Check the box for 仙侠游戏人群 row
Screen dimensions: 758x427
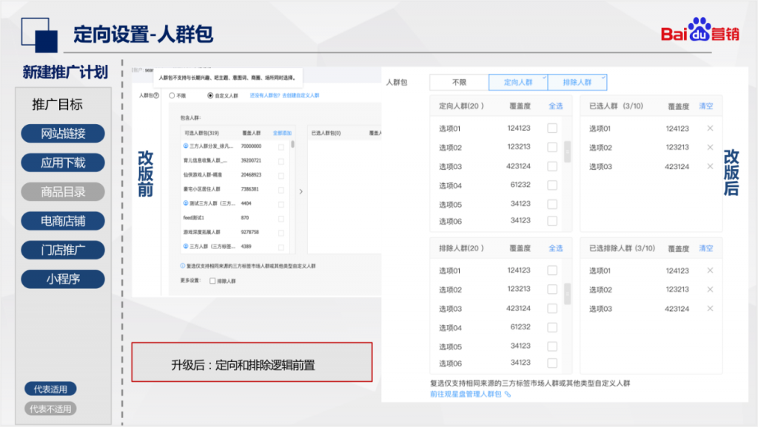(281, 176)
